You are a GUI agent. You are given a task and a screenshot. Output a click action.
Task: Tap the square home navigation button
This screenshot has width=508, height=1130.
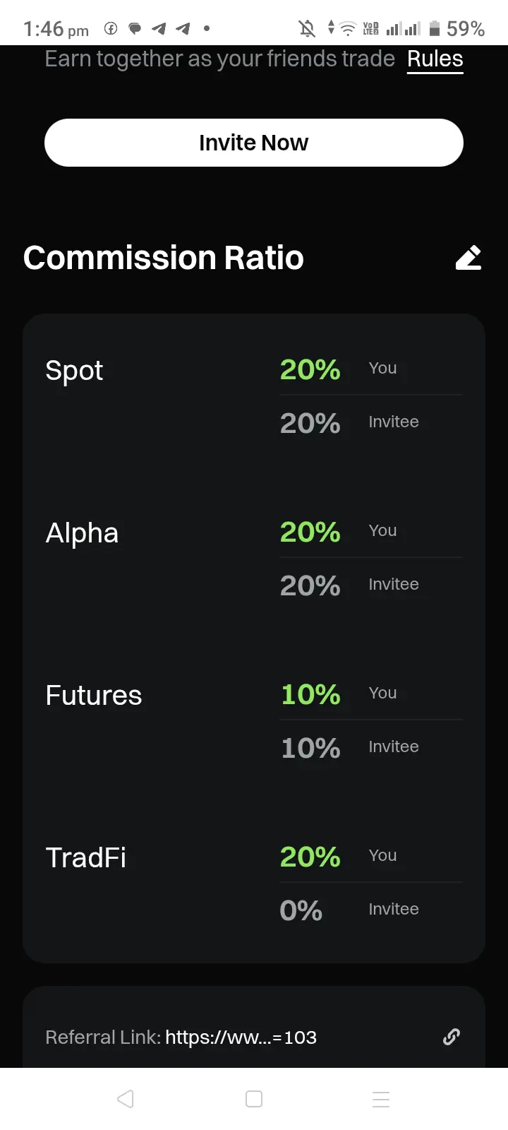tap(254, 1099)
